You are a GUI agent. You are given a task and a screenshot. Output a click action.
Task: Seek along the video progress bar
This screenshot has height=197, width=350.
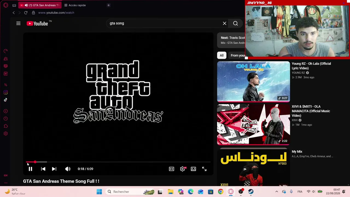(x=118, y=162)
